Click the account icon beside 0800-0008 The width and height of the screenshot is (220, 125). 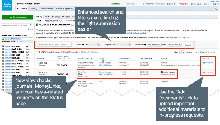pos(3,69)
